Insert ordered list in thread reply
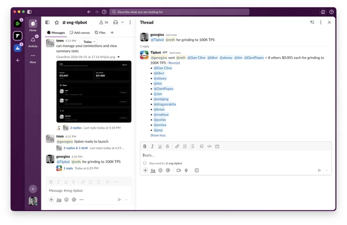Screen dimensions: 347x225 click(185, 147)
